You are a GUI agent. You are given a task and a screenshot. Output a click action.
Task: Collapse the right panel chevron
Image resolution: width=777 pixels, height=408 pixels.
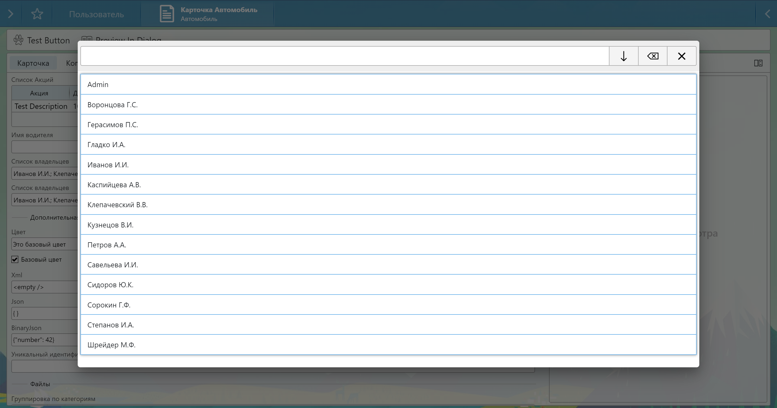click(x=767, y=14)
